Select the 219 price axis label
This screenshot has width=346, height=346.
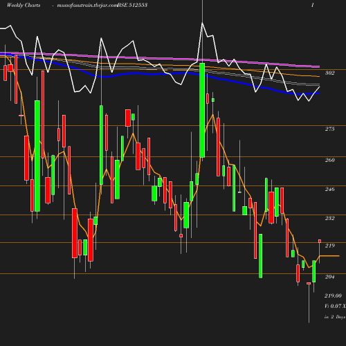pyautogui.click(x=329, y=246)
